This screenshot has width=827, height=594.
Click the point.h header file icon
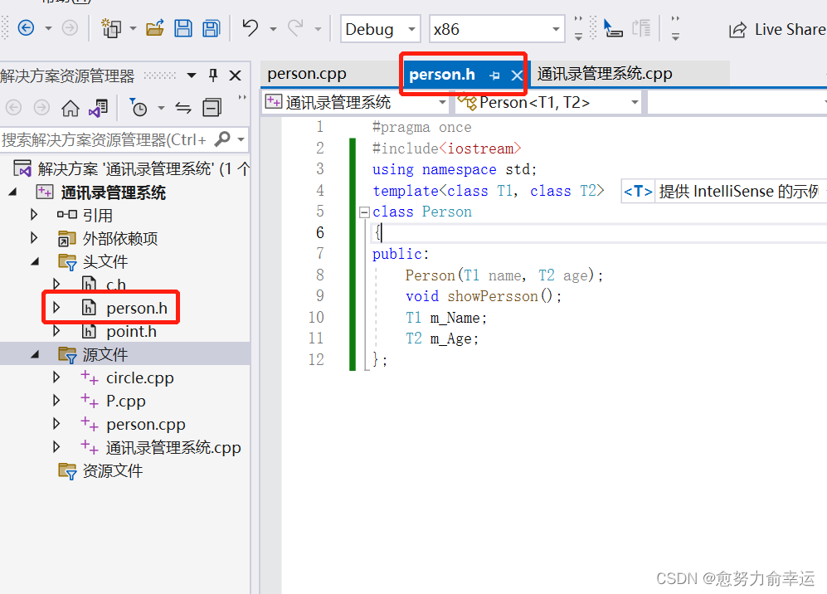89,331
